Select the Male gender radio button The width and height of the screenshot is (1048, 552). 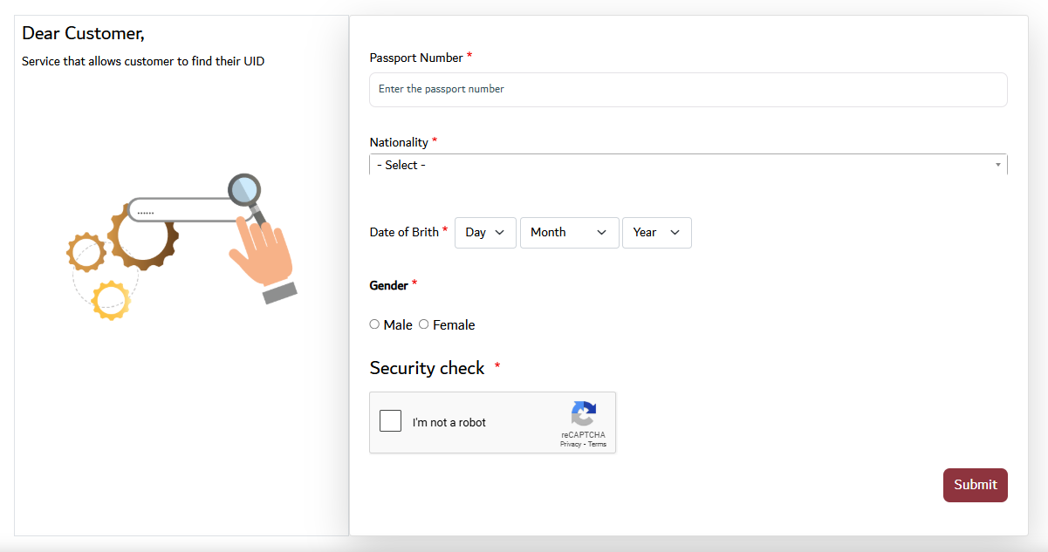click(374, 324)
